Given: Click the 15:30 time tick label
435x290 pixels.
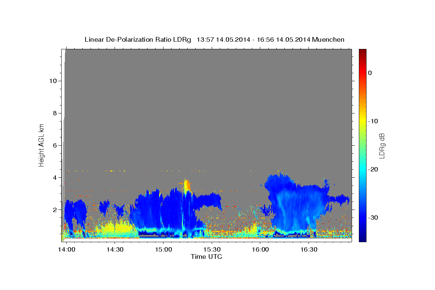Looking at the screenshot, I should tap(212, 250).
